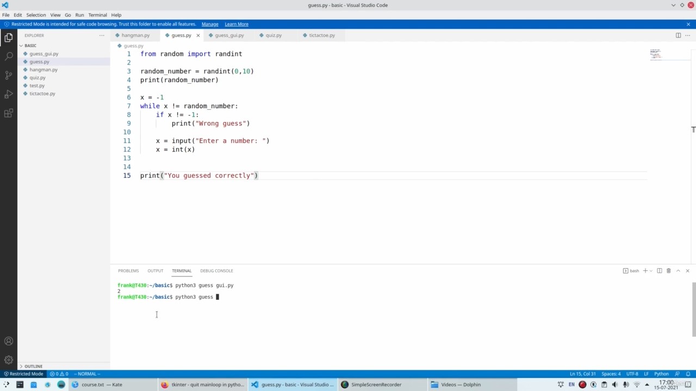Open the Go menu
696x391 pixels.
point(68,15)
